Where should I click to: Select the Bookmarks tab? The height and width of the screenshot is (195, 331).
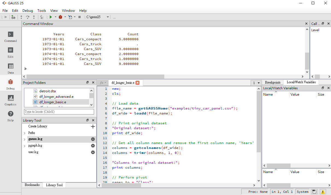coord(32,185)
